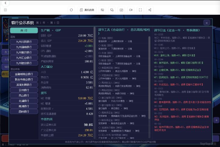Viewport: 220px width, 147px height.
Task: Click the 生产端 GDP panel scrollbar
Action: 94,57
